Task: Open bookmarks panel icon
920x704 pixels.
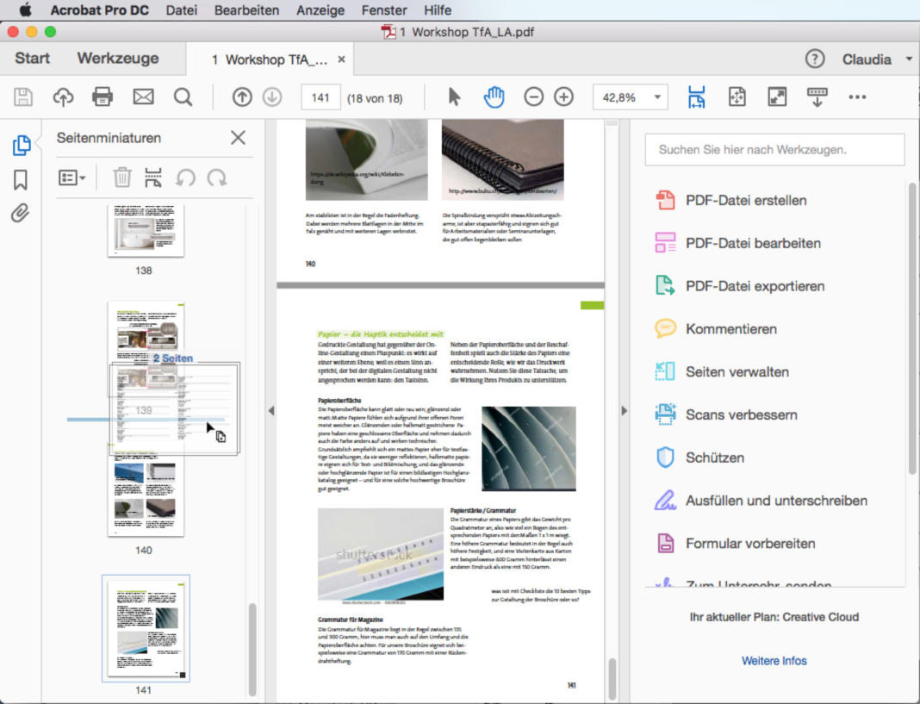Action: 21,180
